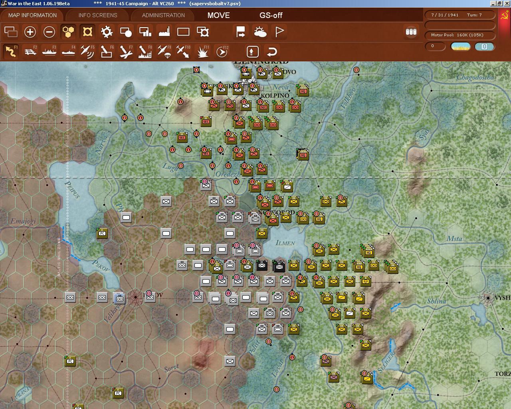This screenshot has width=511, height=409.
Task: Click the rectangle-with-gear icon
Action: click(202, 32)
